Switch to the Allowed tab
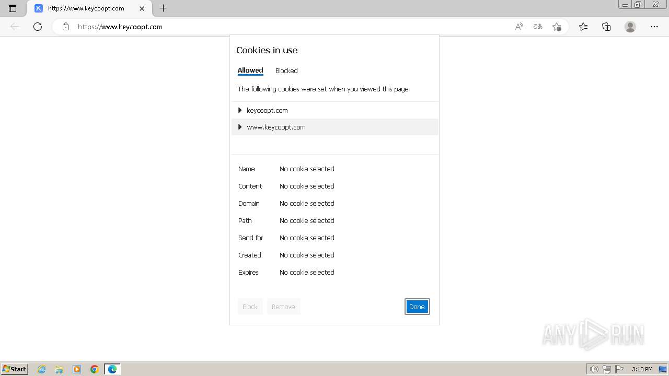 pos(250,70)
